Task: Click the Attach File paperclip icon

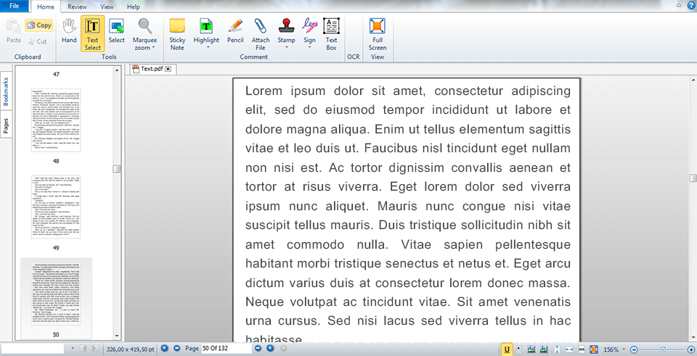Action: (x=261, y=33)
